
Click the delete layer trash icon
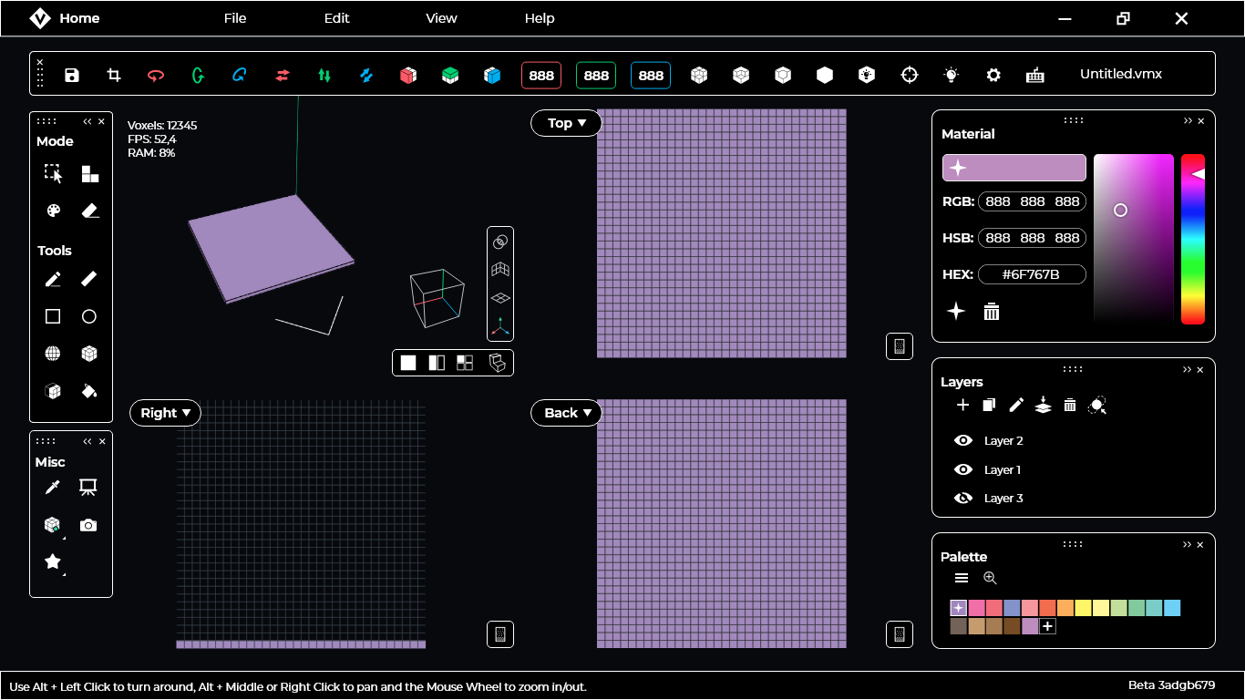point(1070,405)
